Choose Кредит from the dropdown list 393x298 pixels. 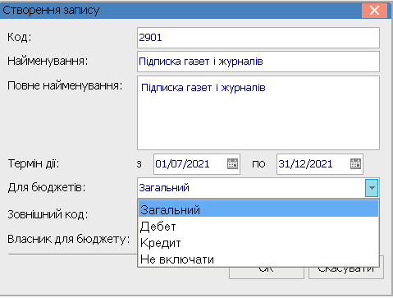pos(258,243)
